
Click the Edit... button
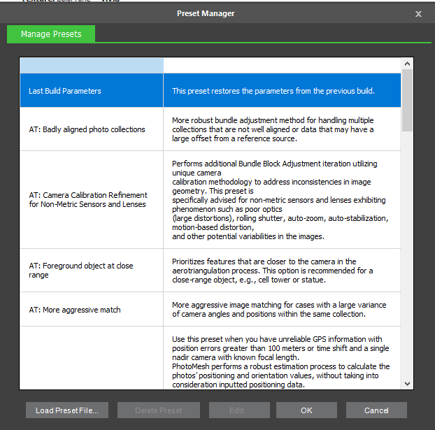coord(239,410)
